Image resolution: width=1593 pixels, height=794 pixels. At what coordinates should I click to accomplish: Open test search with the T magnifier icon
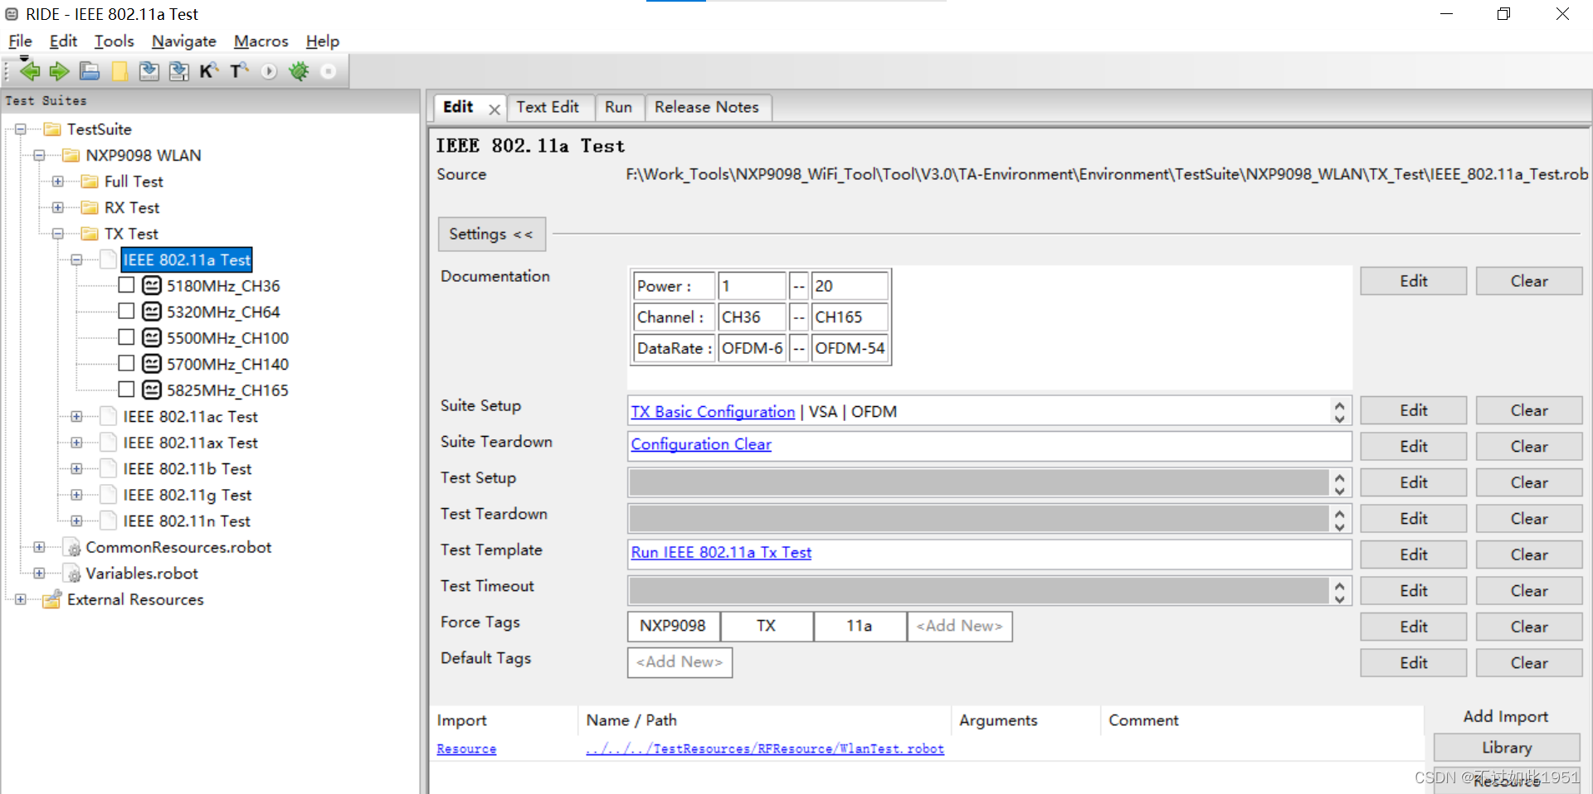238,70
